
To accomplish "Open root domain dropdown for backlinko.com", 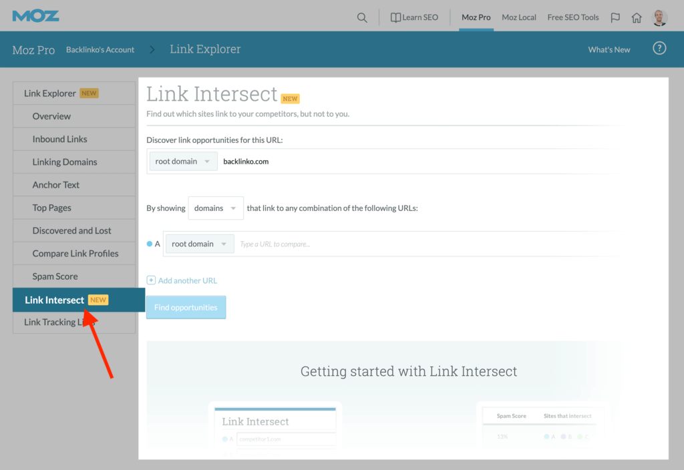I will 183,161.
